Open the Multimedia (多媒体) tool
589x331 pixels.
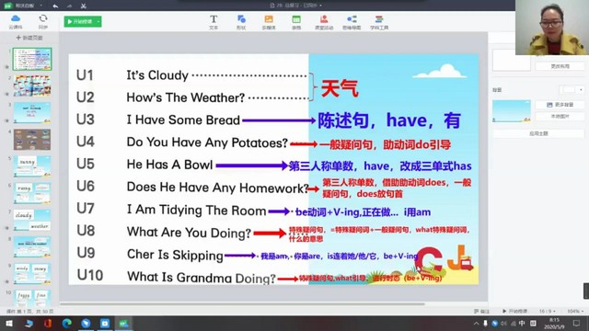click(x=269, y=22)
